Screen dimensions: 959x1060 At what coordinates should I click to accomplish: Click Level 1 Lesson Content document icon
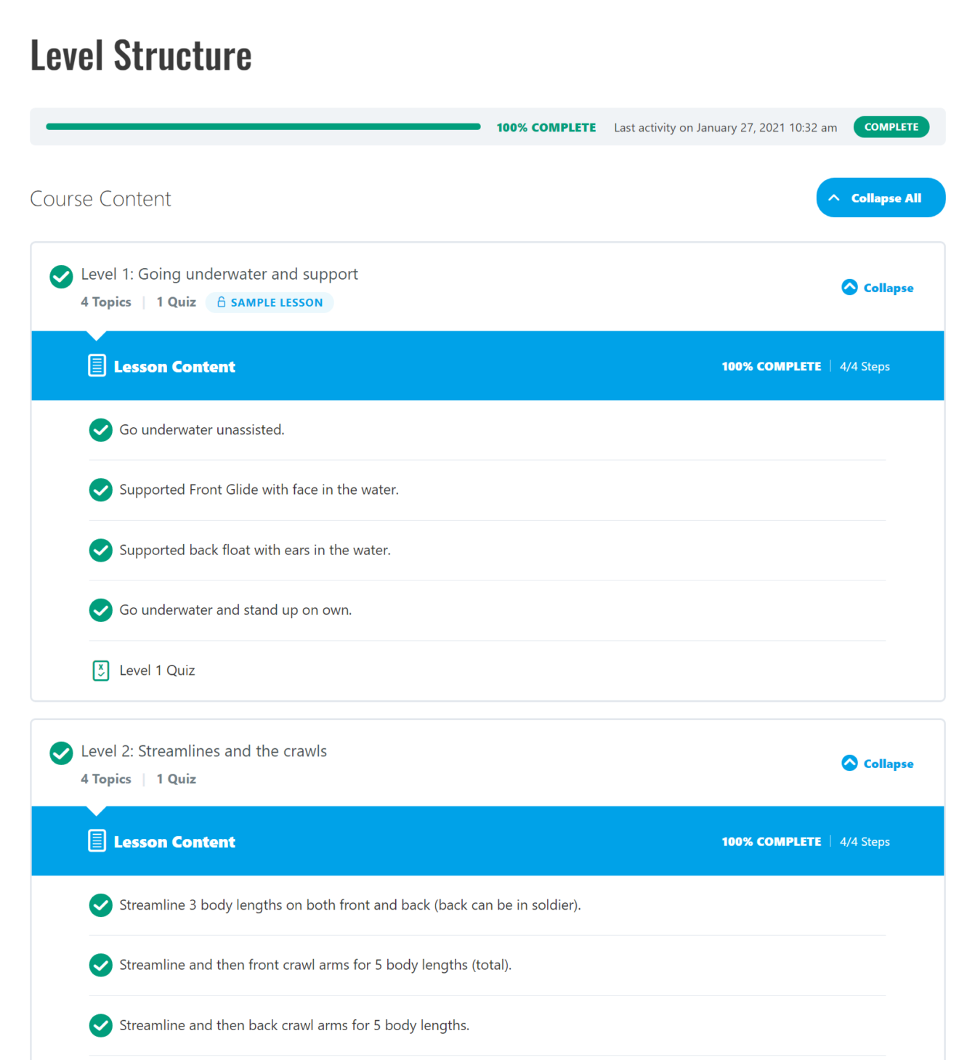[97, 365]
